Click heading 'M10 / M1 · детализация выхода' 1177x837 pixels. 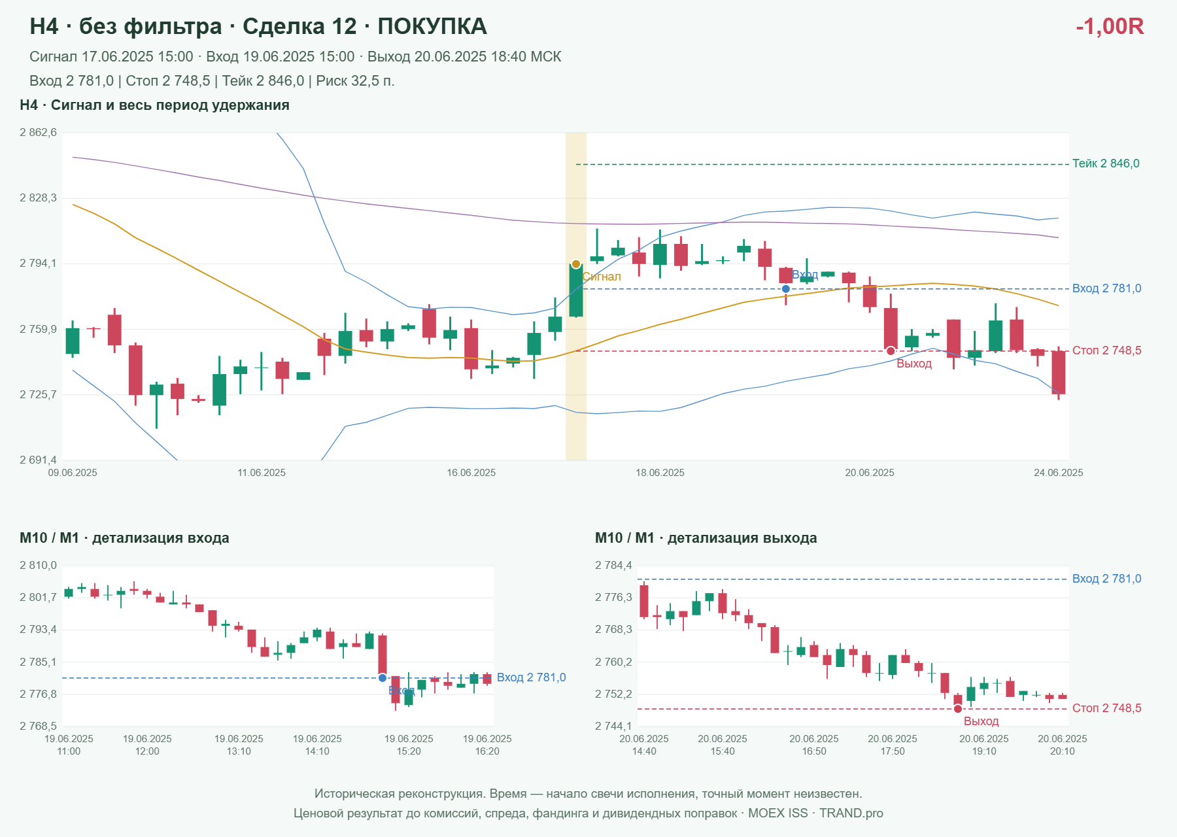706,538
